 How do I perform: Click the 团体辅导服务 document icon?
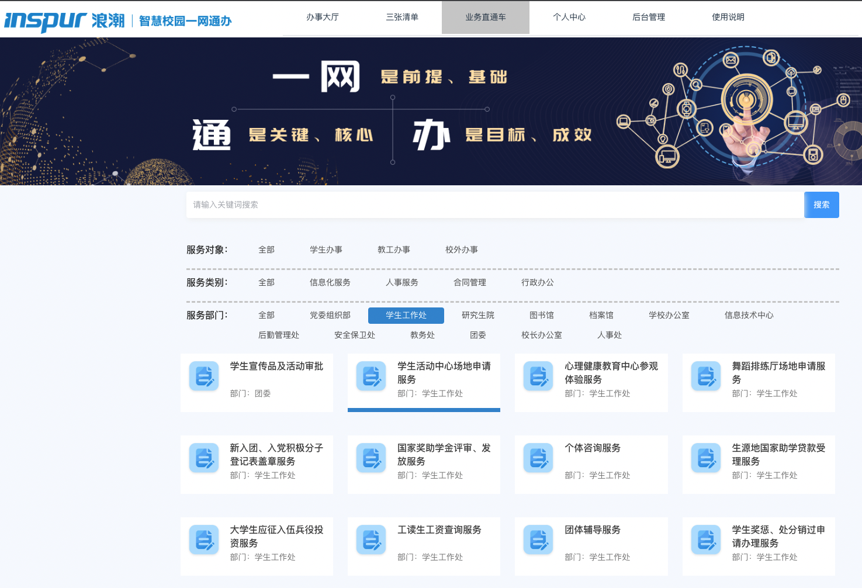(x=538, y=539)
